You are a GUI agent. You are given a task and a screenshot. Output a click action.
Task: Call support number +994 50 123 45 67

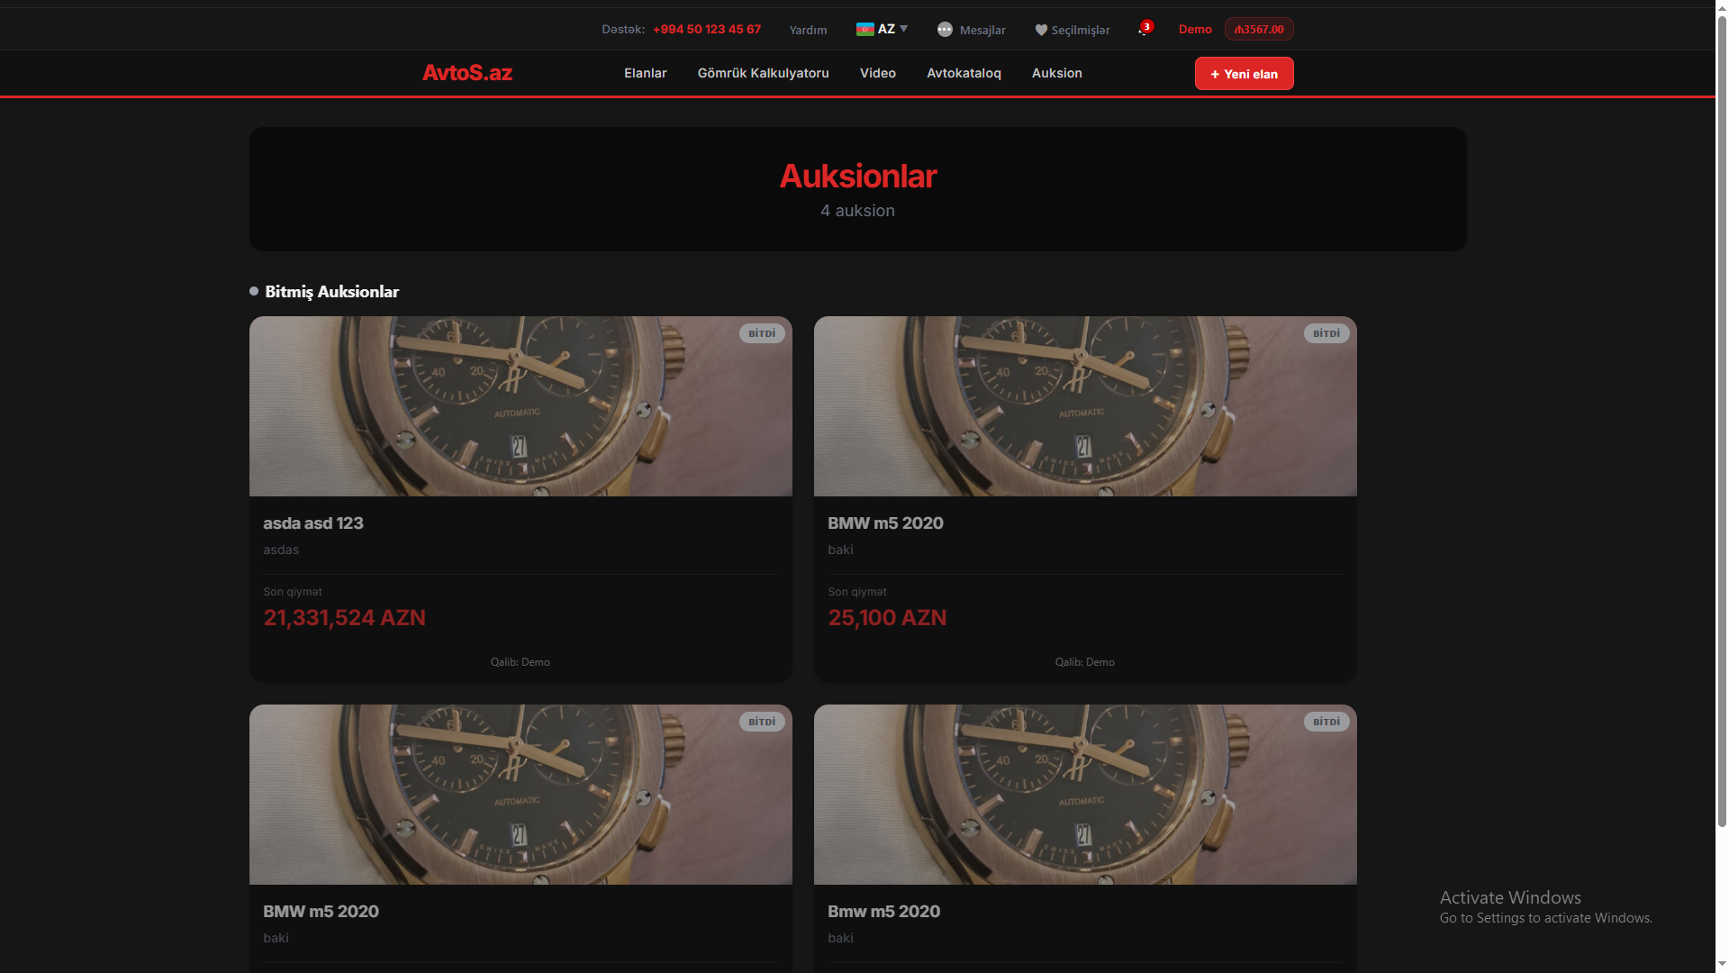pyautogui.click(x=707, y=30)
